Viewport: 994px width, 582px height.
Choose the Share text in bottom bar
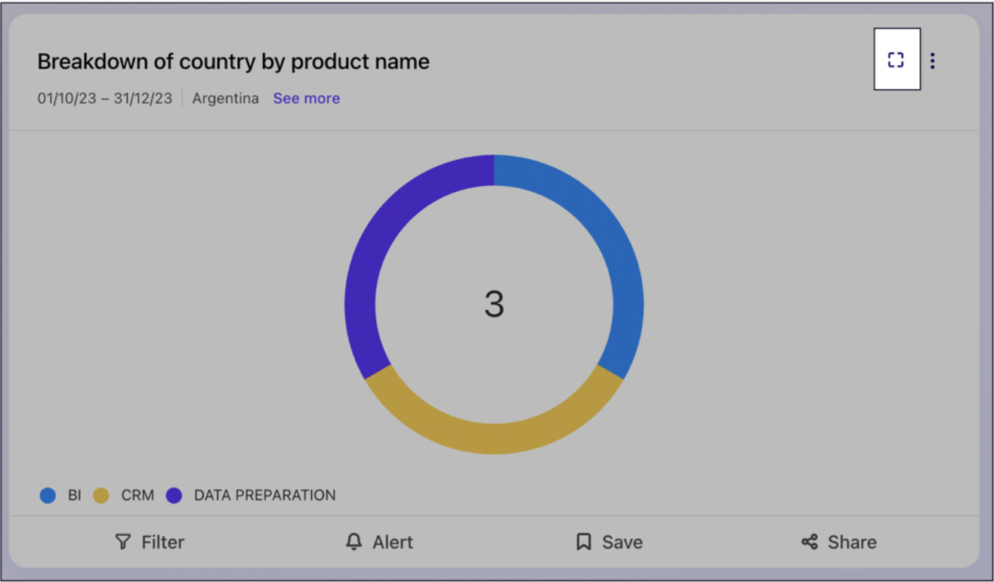click(x=852, y=542)
